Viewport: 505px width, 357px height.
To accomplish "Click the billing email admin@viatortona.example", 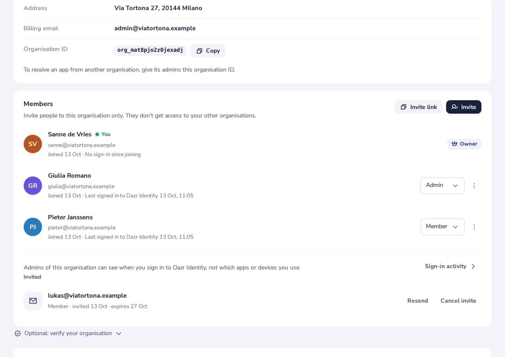I will (x=155, y=28).
